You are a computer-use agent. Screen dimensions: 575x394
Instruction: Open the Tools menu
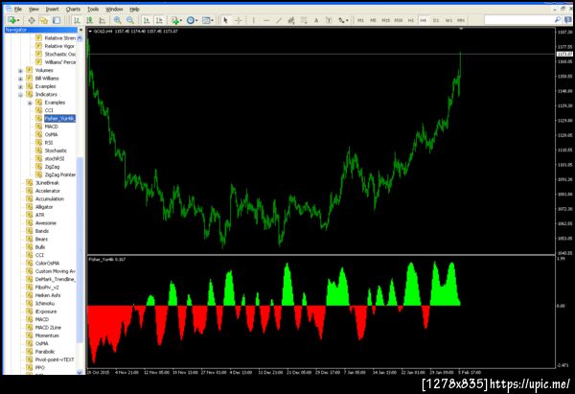coord(93,10)
